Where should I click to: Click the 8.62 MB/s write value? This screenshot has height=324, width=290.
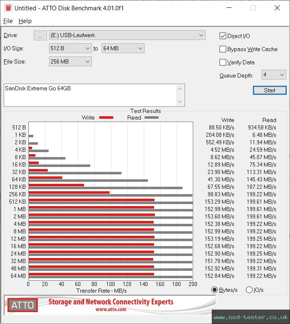click(x=222, y=157)
